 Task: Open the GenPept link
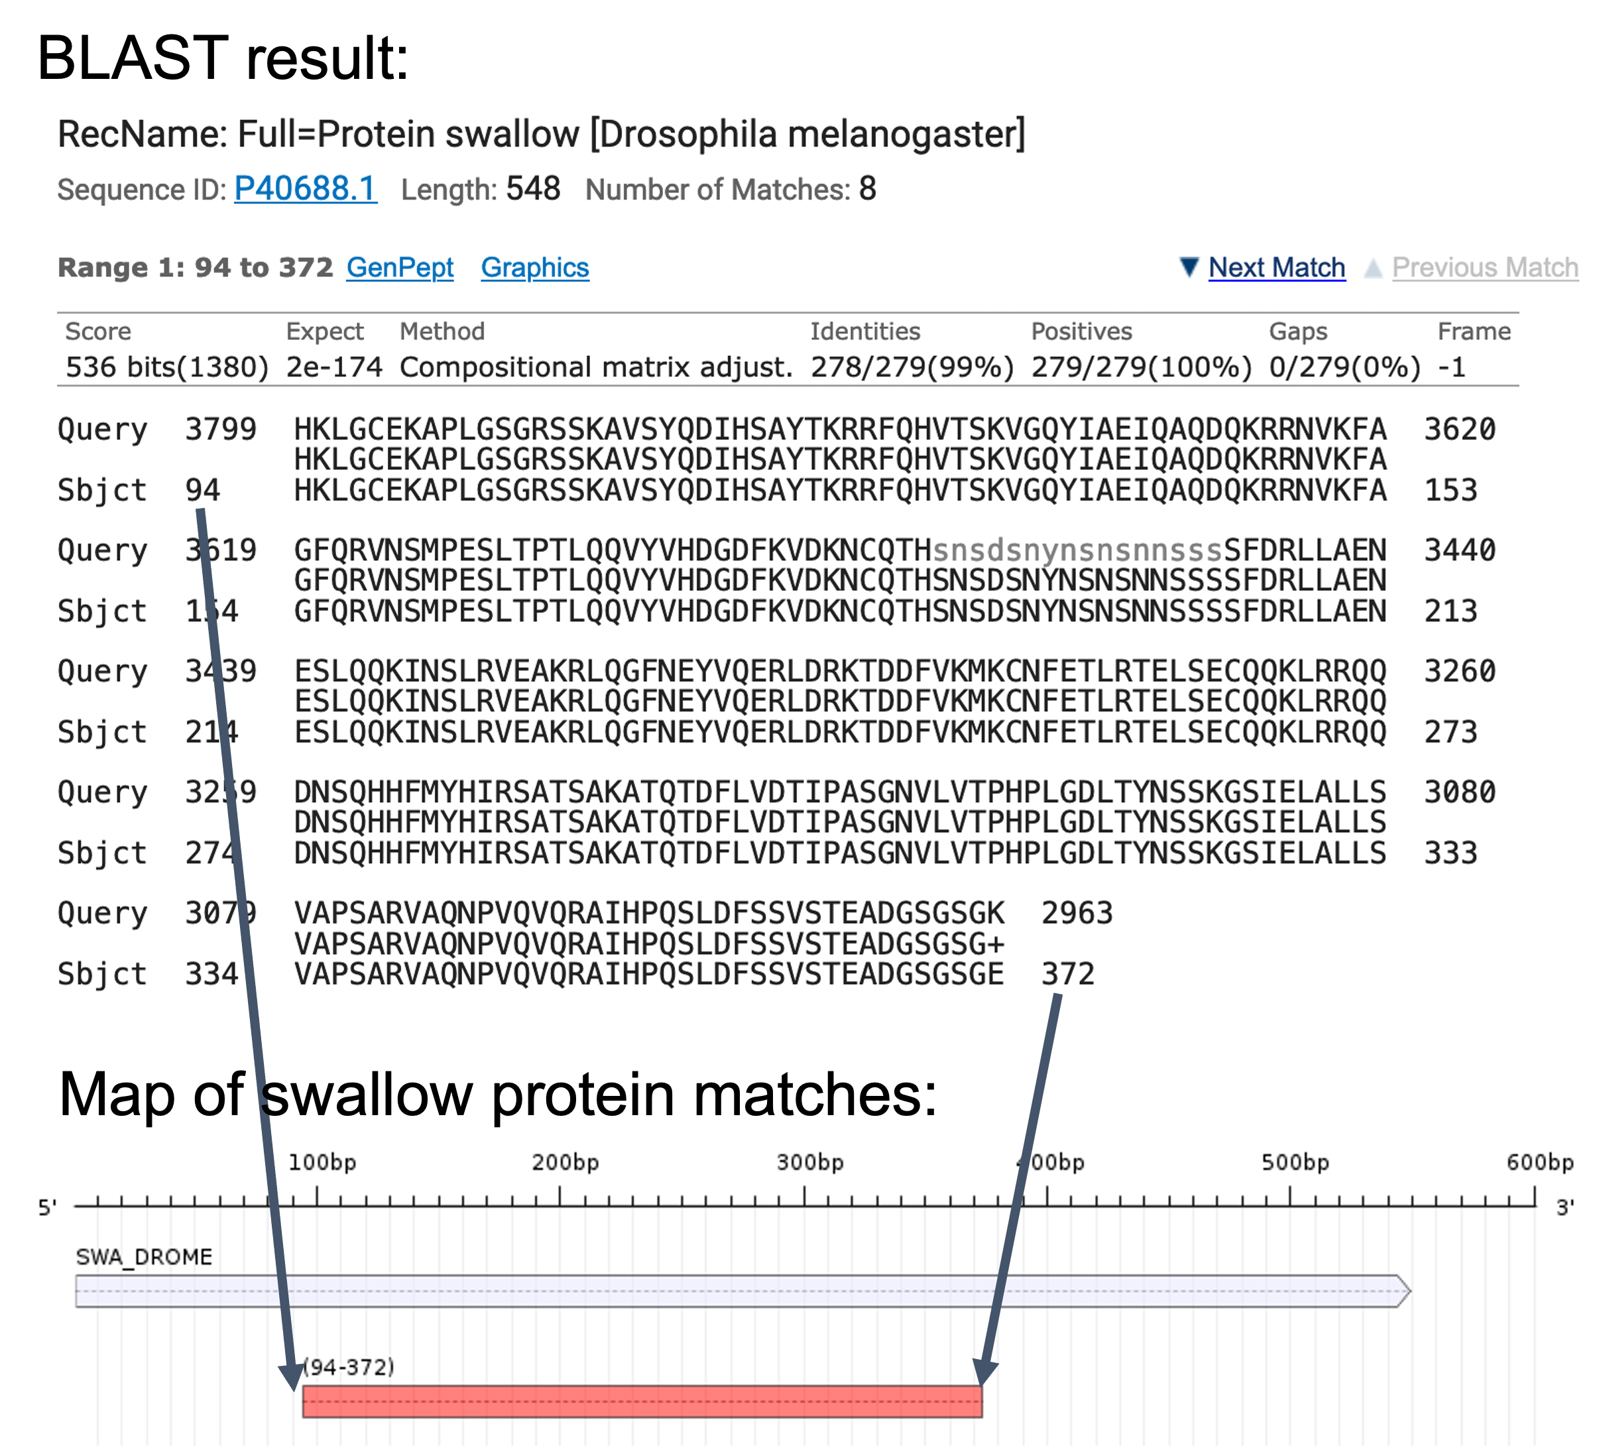pos(400,268)
